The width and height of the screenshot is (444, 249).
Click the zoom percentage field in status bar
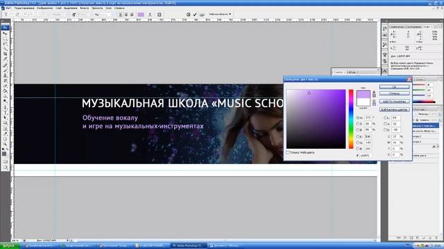16,241
